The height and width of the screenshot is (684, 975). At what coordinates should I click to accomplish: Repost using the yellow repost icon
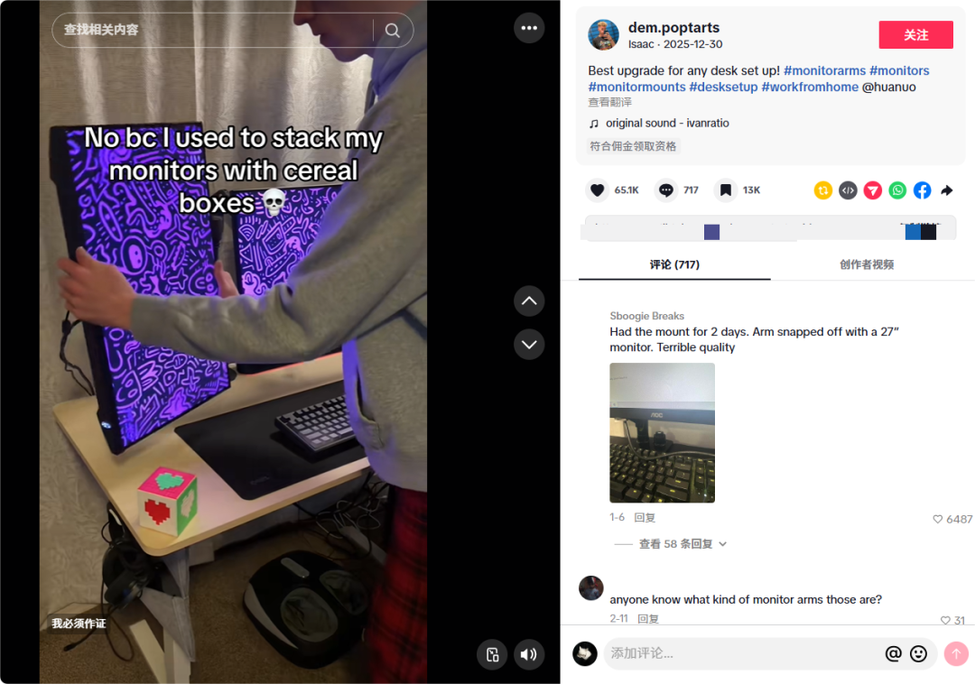[x=822, y=190]
